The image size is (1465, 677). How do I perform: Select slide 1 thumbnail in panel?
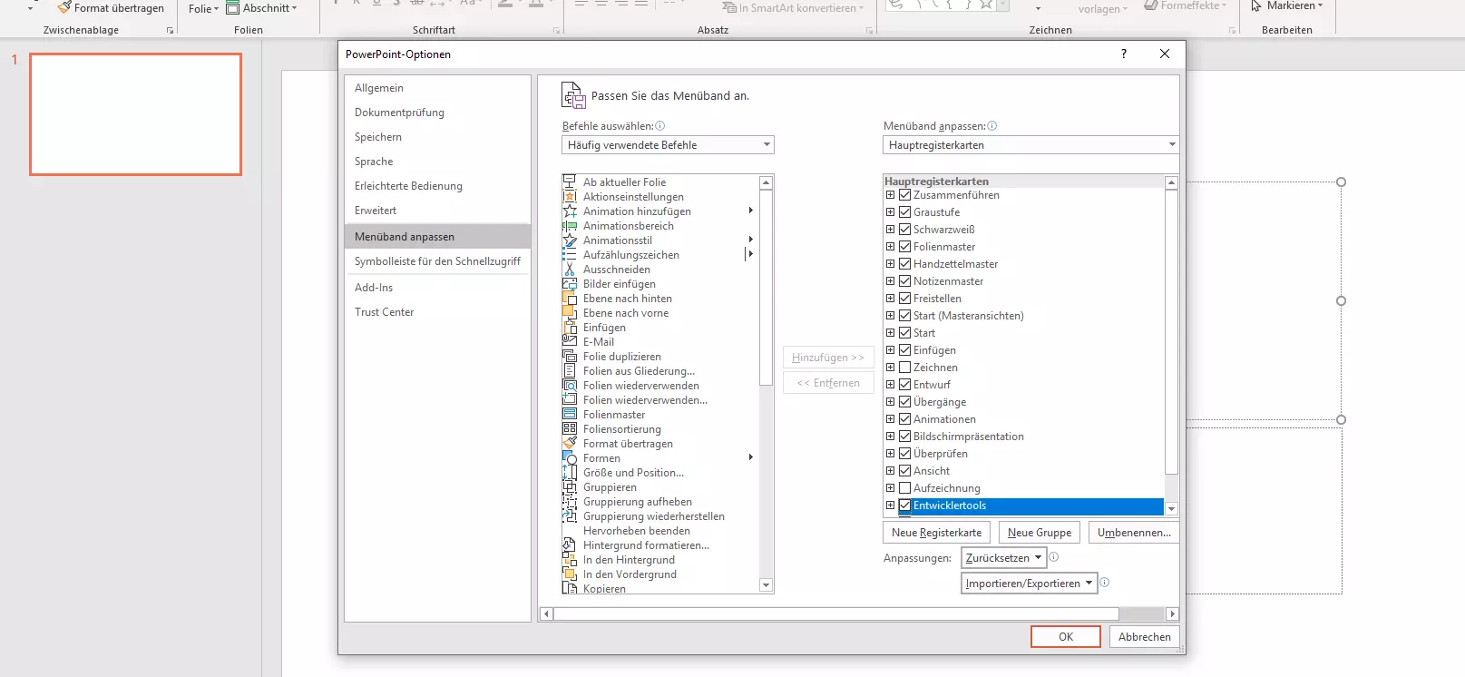tap(135, 114)
